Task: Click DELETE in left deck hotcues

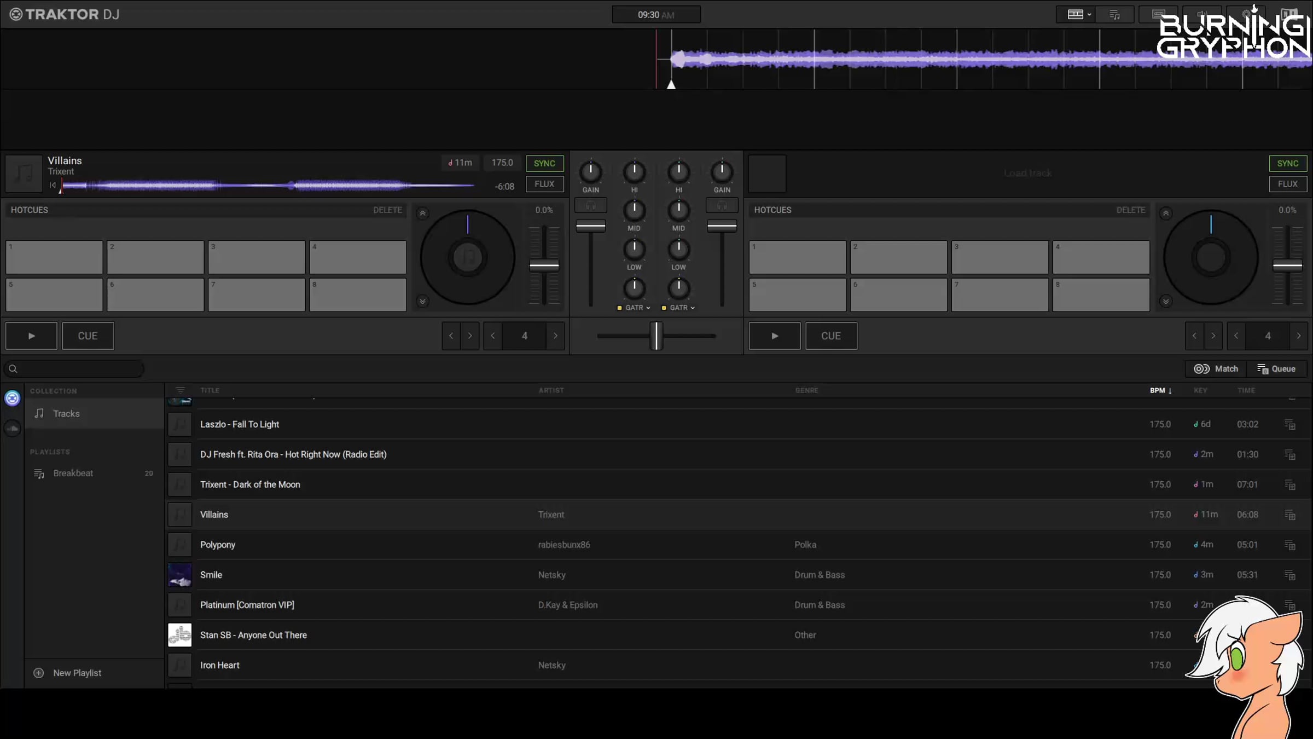Action: coord(387,210)
